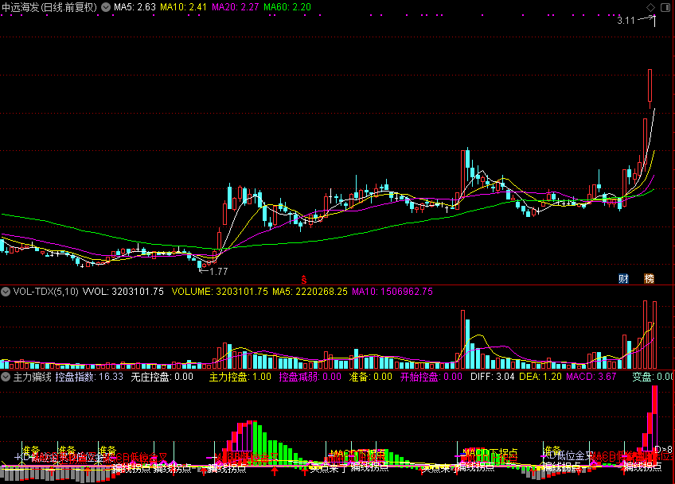Click the volume MA10: 1506962.75 label
675x484 pixels.
pyautogui.click(x=392, y=292)
